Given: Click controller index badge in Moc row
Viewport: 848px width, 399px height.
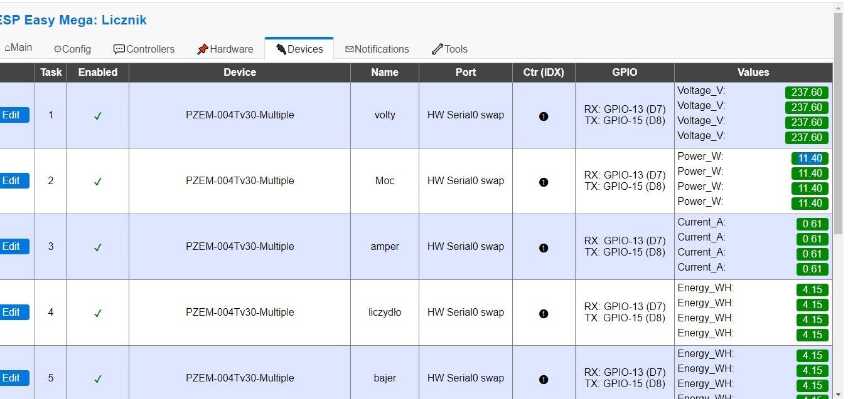Looking at the screenshot, I should click(544, 182).
